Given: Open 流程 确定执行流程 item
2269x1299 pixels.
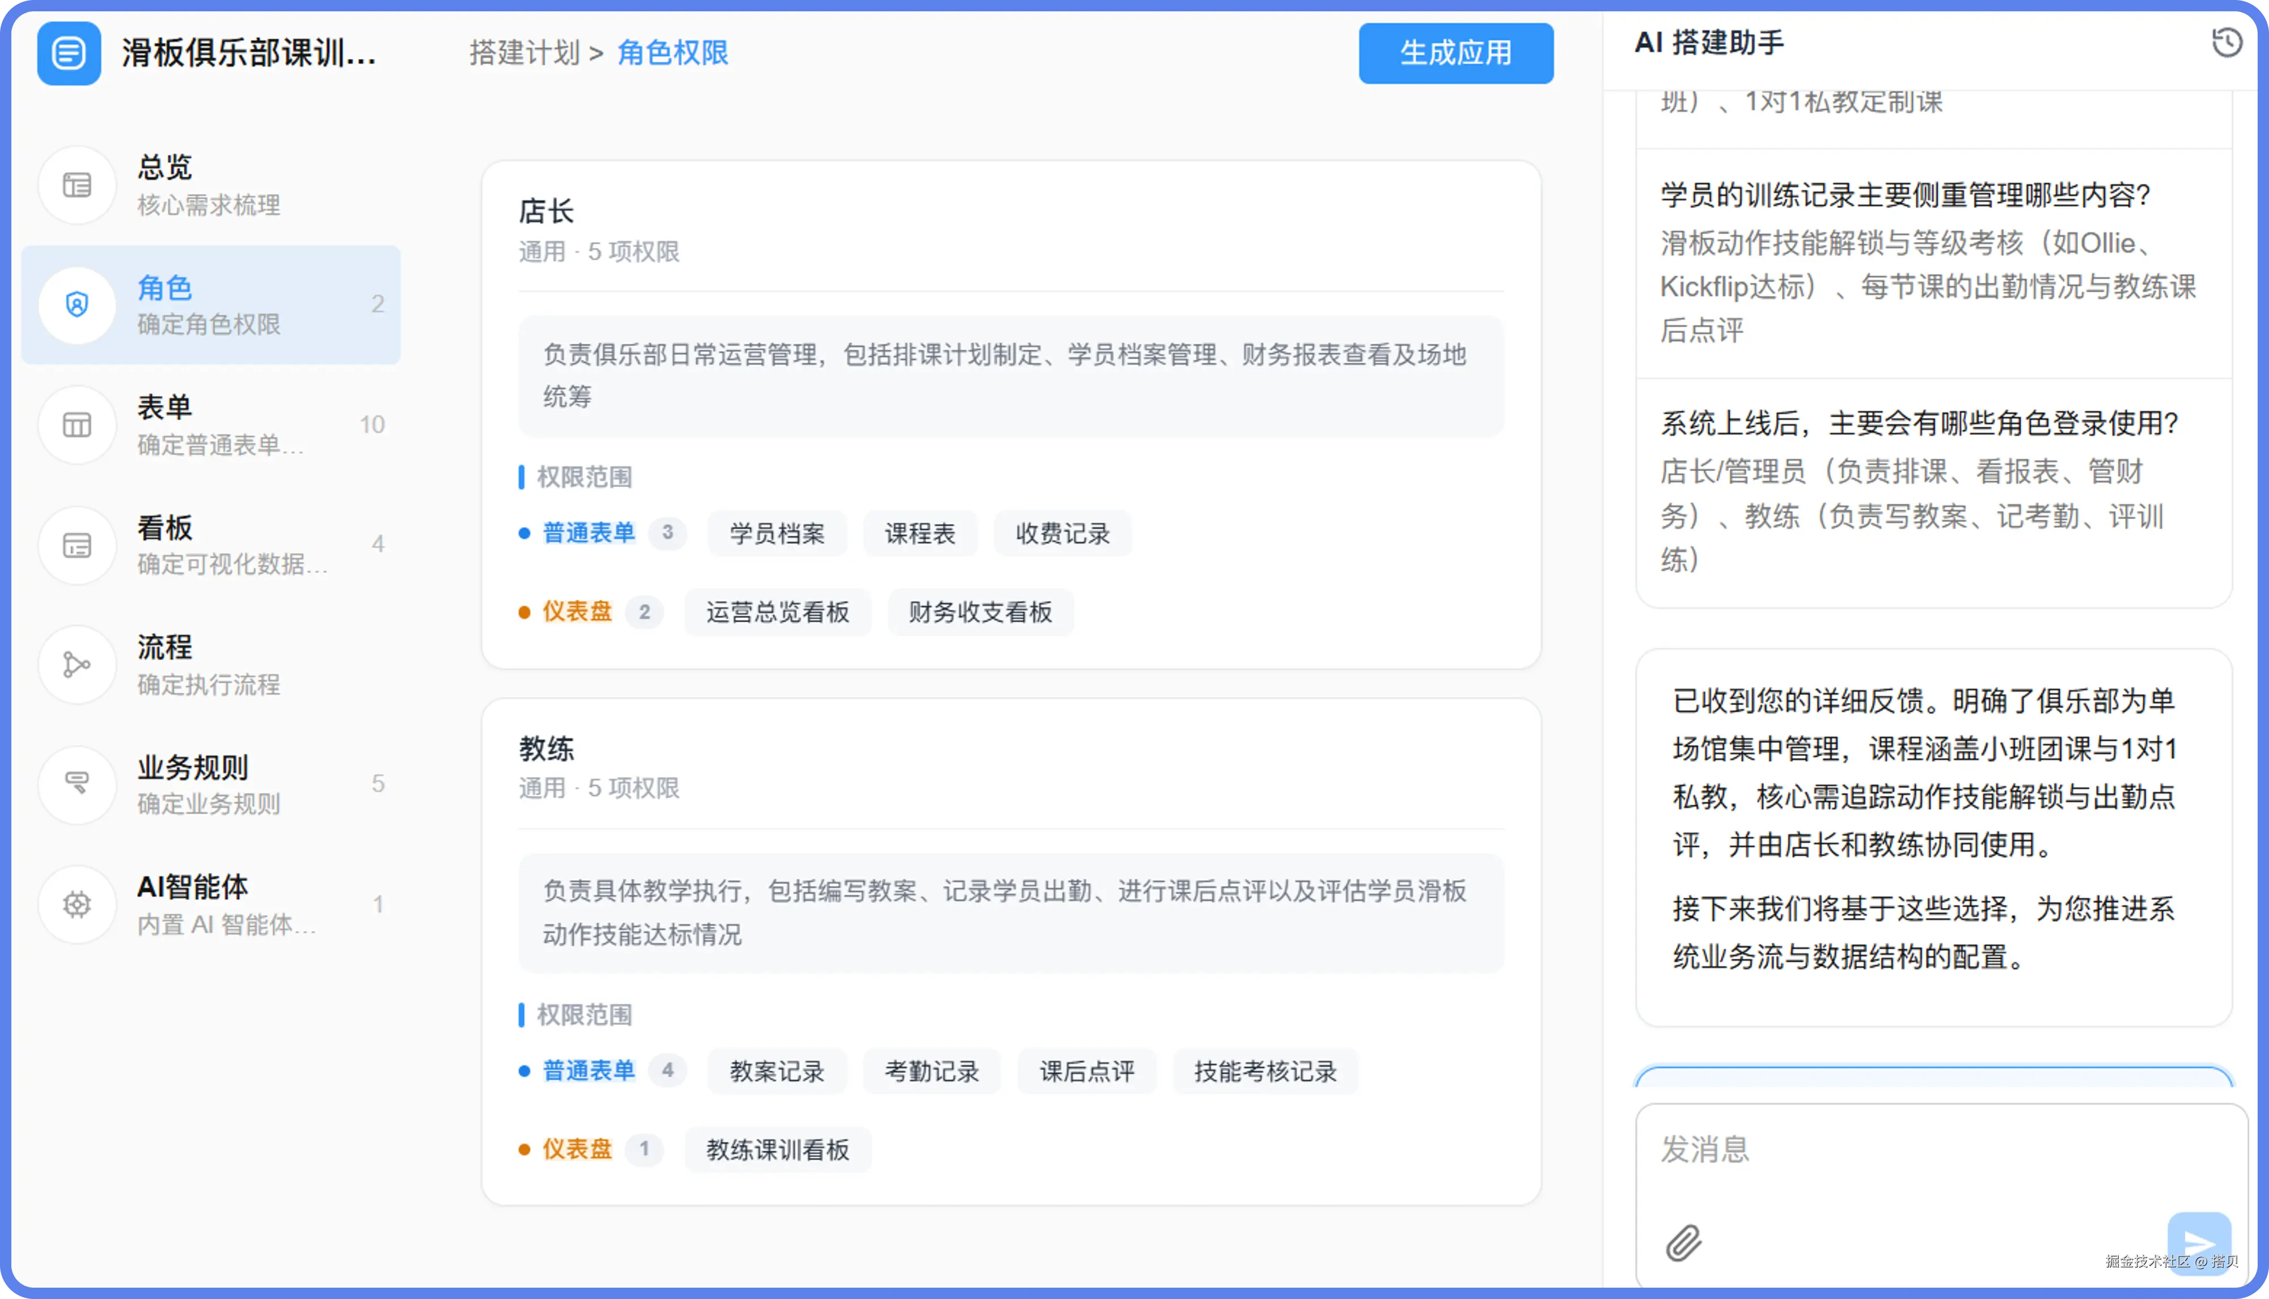Looking at the screenshot, I should 210,665.
